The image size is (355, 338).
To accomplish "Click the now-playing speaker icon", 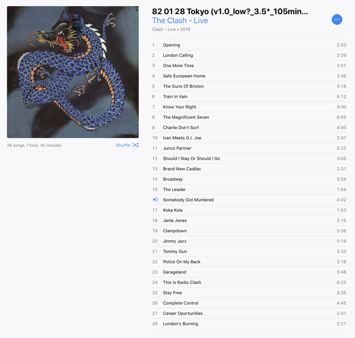I will pyautogui.click(x=155, y=200).
